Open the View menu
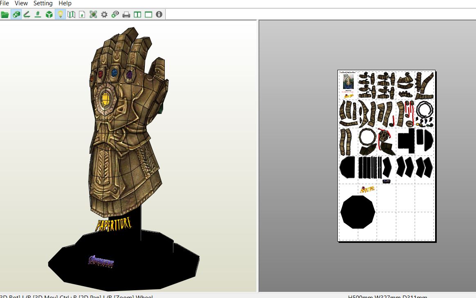The image size is (476, 298). coord(21,3)
